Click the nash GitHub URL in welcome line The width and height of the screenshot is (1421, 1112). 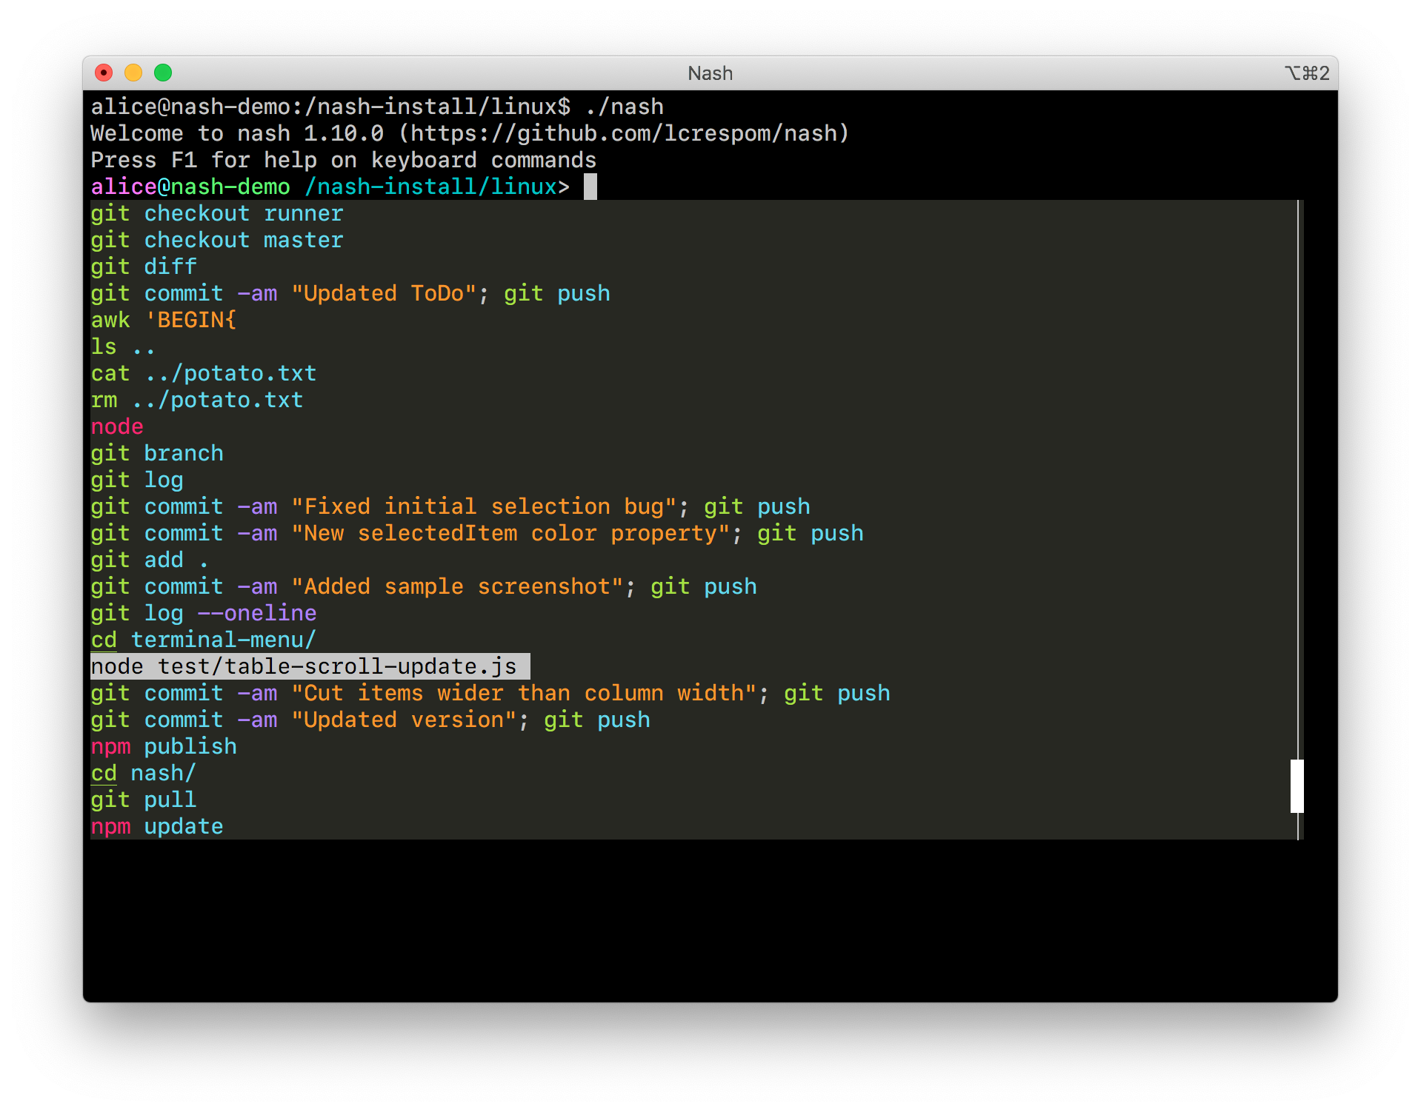625,134
